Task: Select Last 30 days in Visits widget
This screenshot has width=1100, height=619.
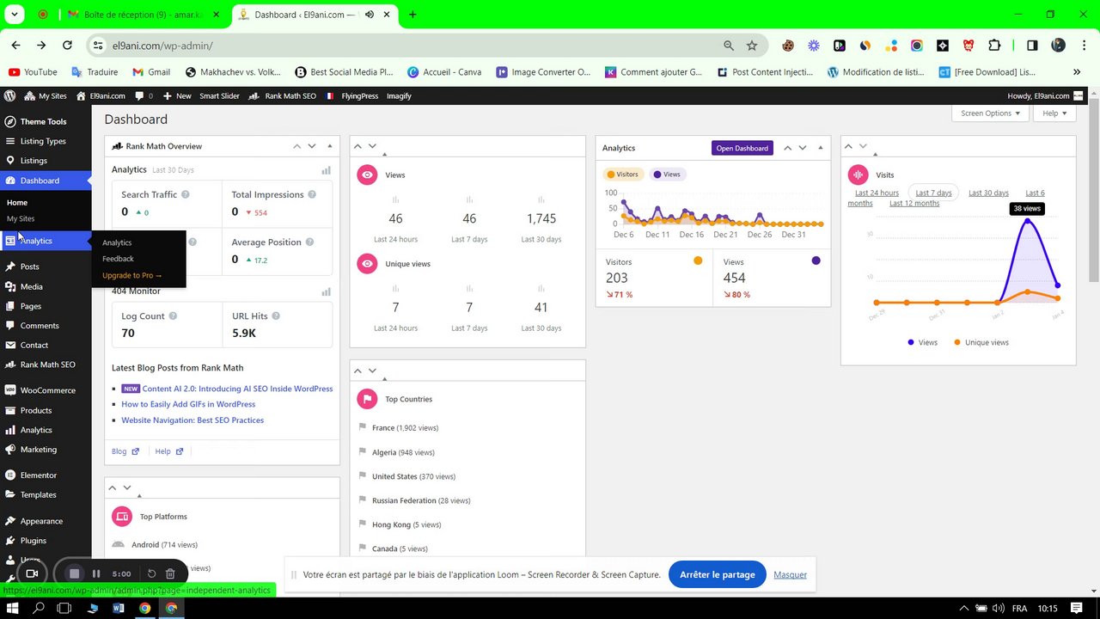Action: pyautogui.click(x=988, y=193)
